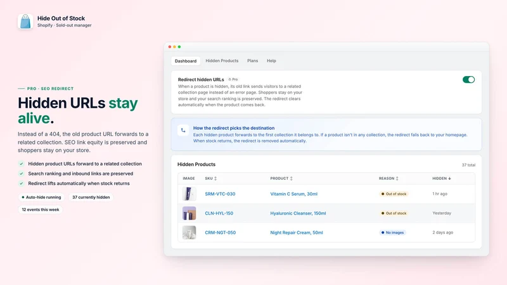This screenshot has height=285, width=507.
Task: Click the Vitamin C Serum thumbnail image
Action: pyautogui.click(x=189, y=194)
